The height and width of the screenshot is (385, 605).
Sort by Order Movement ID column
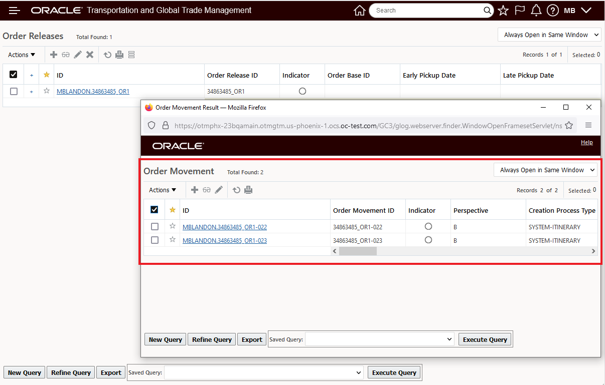pyautogui.click(x=364, y=210)
